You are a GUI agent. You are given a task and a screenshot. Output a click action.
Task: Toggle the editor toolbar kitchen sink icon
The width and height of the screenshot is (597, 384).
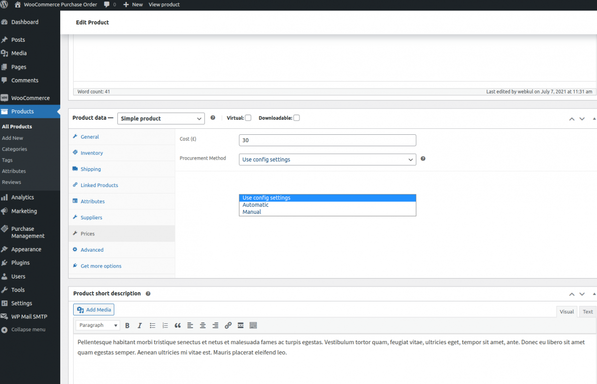tap(253, 325)
